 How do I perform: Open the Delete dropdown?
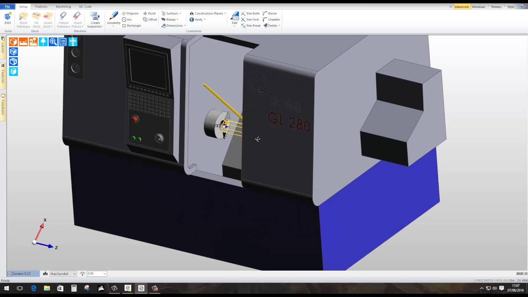271,26
